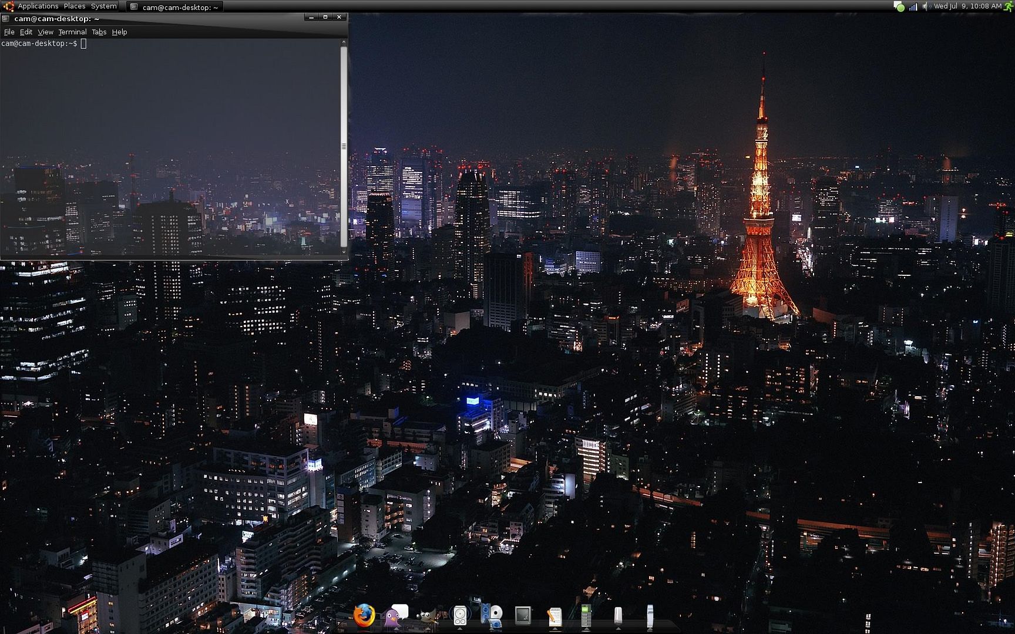Open the terminal Help menu
The width and height of the screenshot is (1015, 634).
119,32
